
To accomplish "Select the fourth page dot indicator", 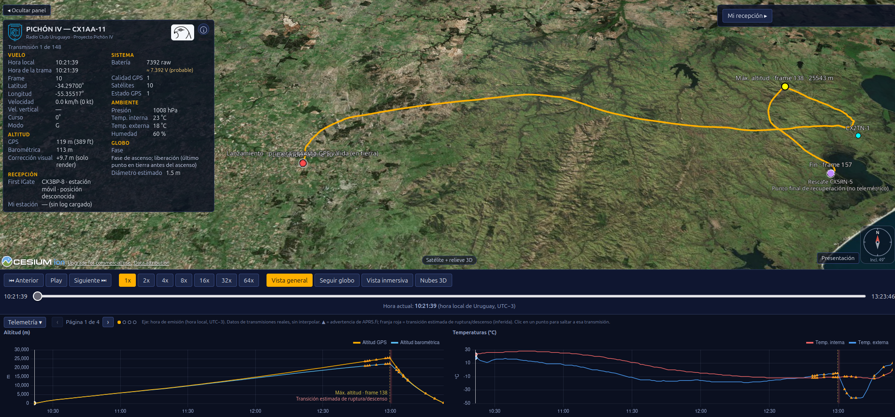I will click(134, 322).
